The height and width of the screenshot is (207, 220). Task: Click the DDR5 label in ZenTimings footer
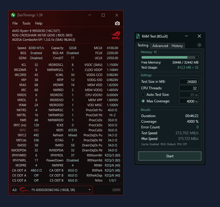(116, 190)
